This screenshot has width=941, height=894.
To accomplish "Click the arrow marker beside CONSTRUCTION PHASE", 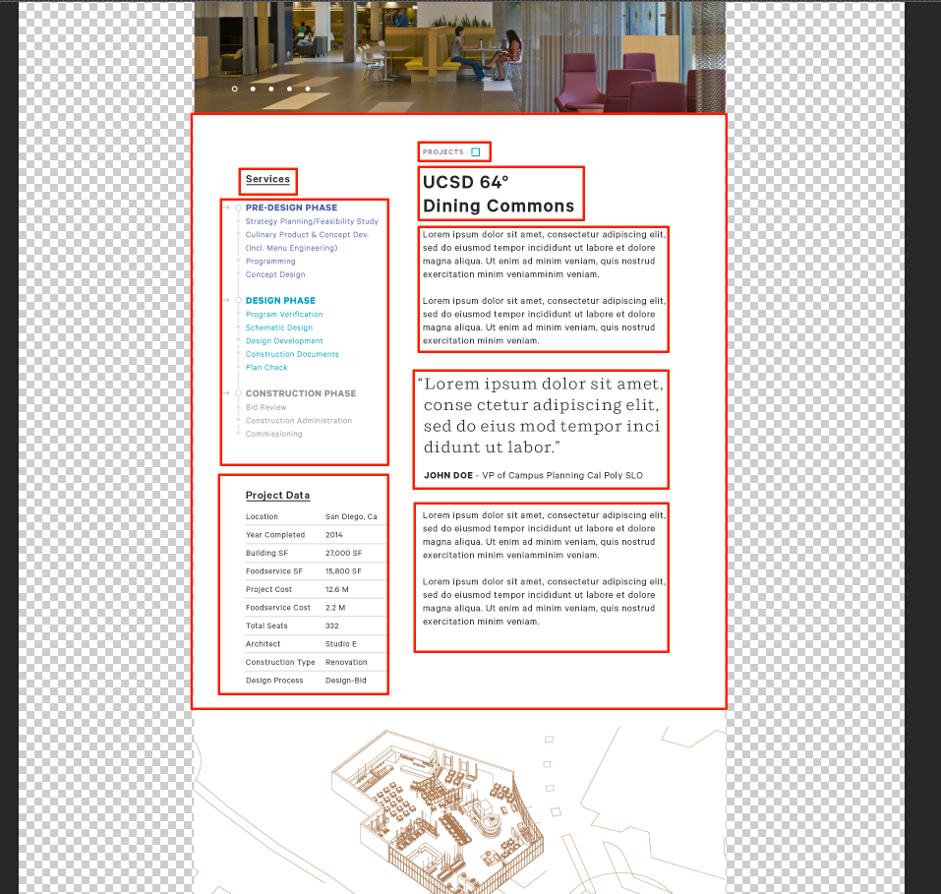I will (225, 393).
